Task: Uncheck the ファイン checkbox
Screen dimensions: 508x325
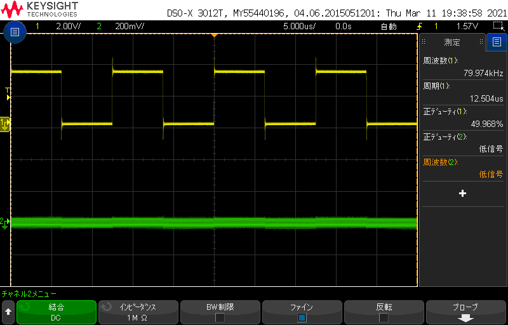Action: point(302,317)
